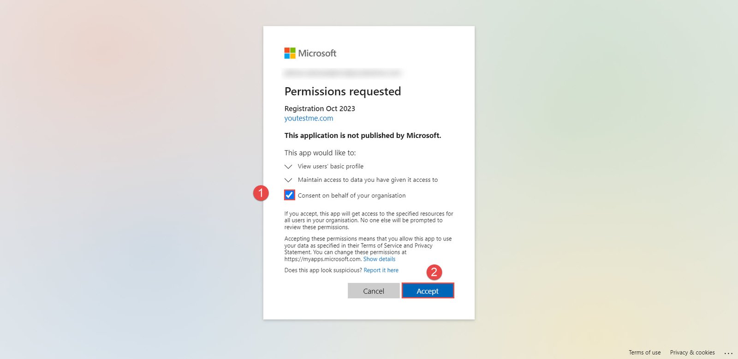This screenshot has height=359, width=738.
Task: Click the 'Consent on behalf of your organisation' label
Action: 351,196
